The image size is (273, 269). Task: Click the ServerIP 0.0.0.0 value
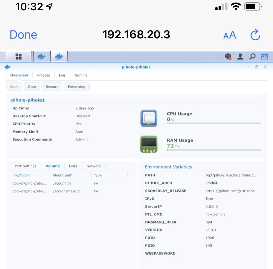[x=212, y=207]
